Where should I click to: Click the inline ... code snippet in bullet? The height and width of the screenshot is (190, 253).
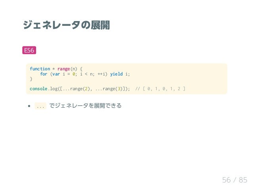[x=40, y=106]
